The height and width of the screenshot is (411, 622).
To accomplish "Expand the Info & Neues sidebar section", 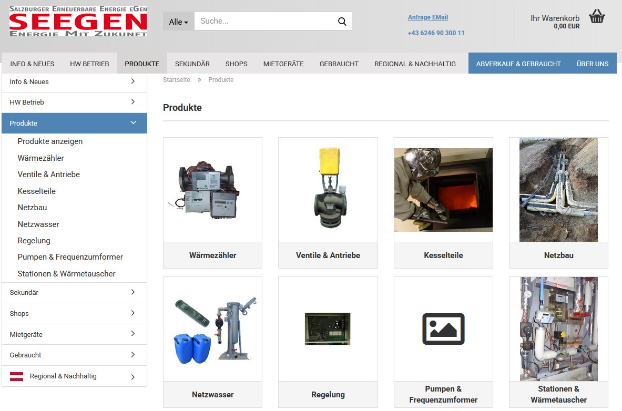I will pyautogui.click(x=132, y=81).
